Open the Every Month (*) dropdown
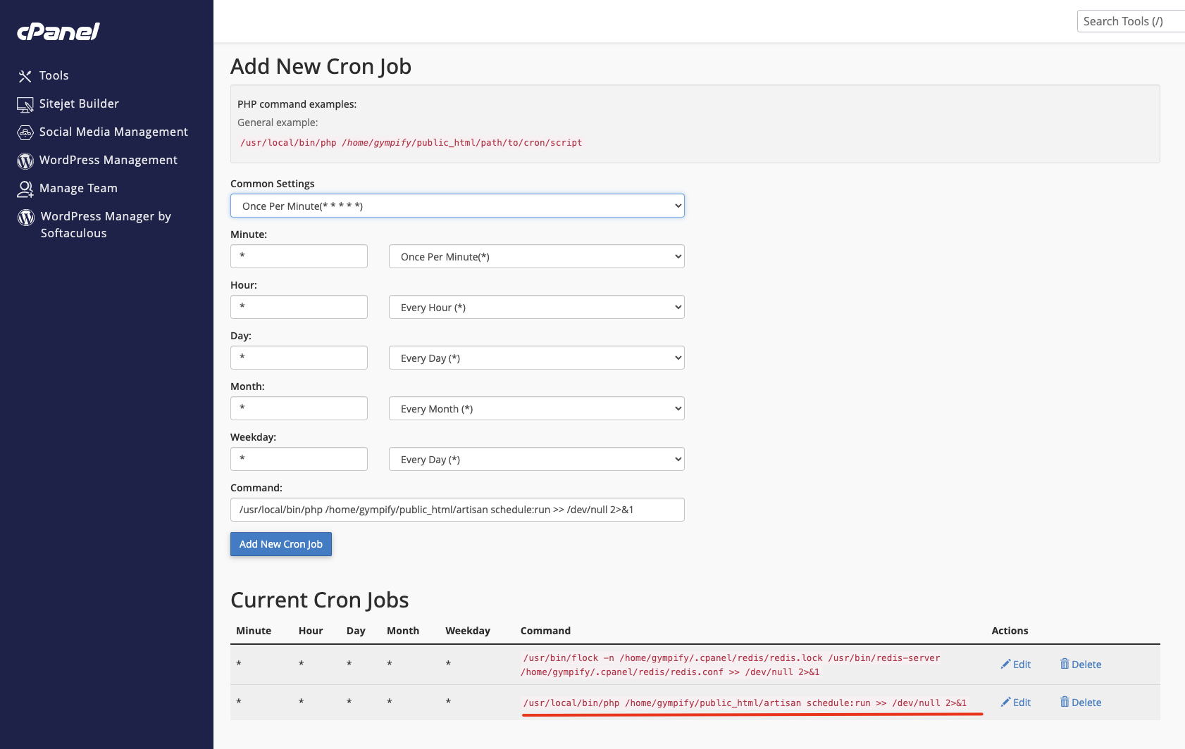The image size is (1185, 749). tap(536, 409)
